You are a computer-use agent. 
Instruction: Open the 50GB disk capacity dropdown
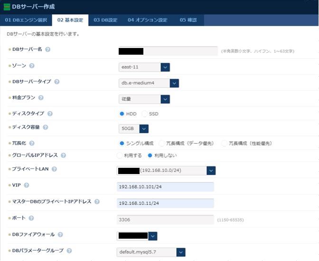click(134, 129)
